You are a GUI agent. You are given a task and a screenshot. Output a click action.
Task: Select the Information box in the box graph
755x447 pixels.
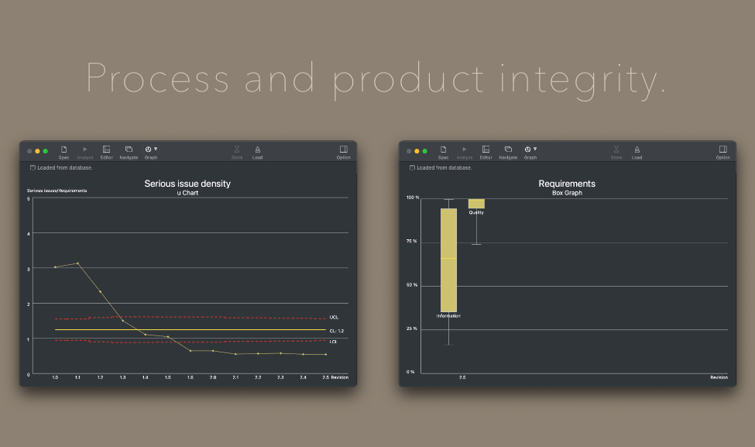pyautogui.click(x=448, y=260)
